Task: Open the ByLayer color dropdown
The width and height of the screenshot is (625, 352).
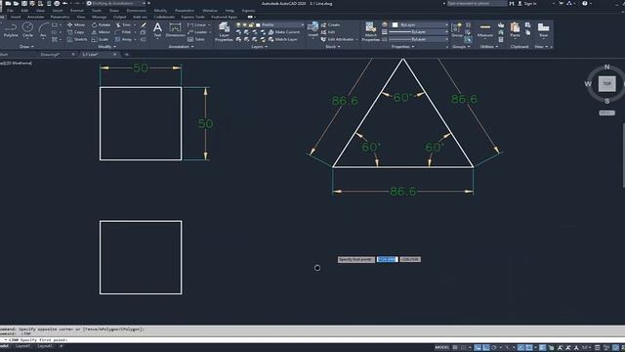Action: [446, 24]
